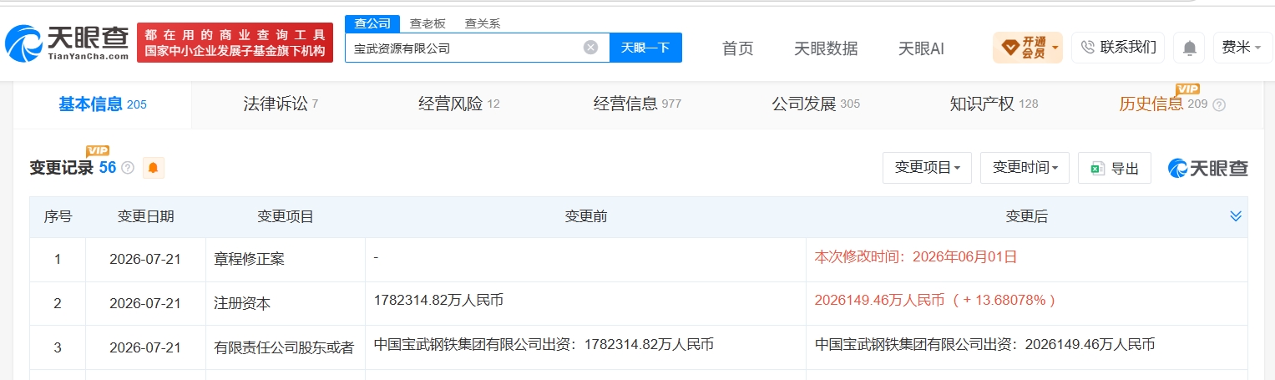Open the 变更时间 dropdown filter
Image resolution: width=1275 pixels, height=380 pixels.
coord(1025,168)
